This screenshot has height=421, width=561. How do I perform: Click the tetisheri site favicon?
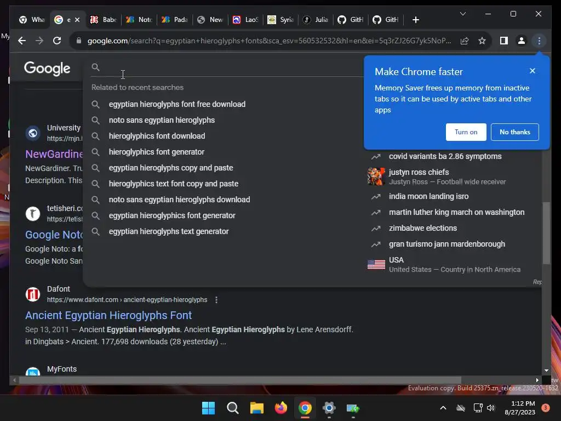[32, 214]
